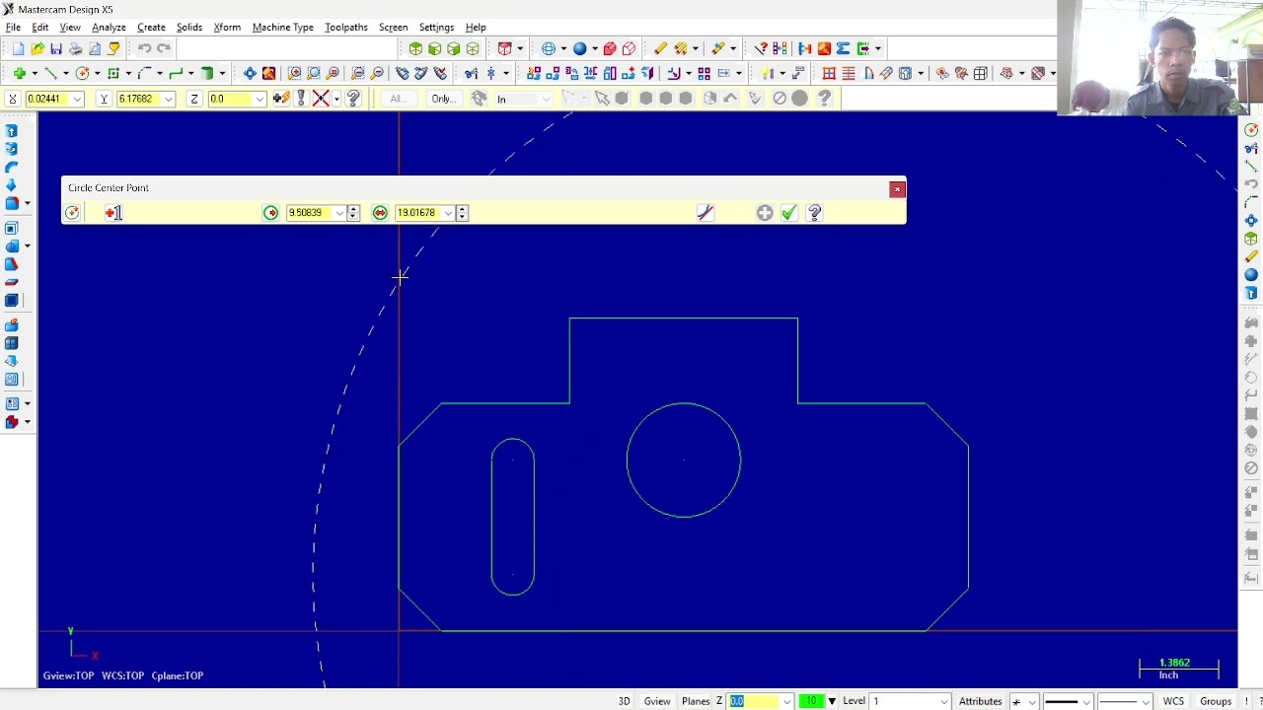Expand the Y coordinate dropdown
The width and height of the screenshot is (1263, 710).
coord(169,100)
